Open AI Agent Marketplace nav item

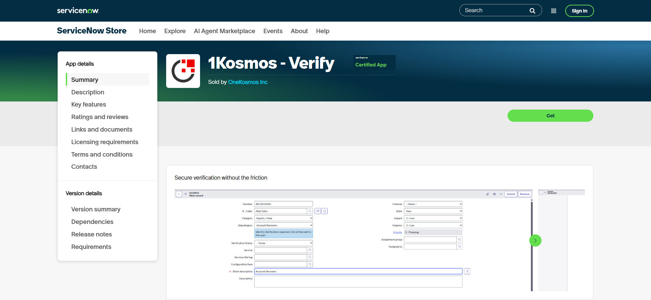click(224, 31)
